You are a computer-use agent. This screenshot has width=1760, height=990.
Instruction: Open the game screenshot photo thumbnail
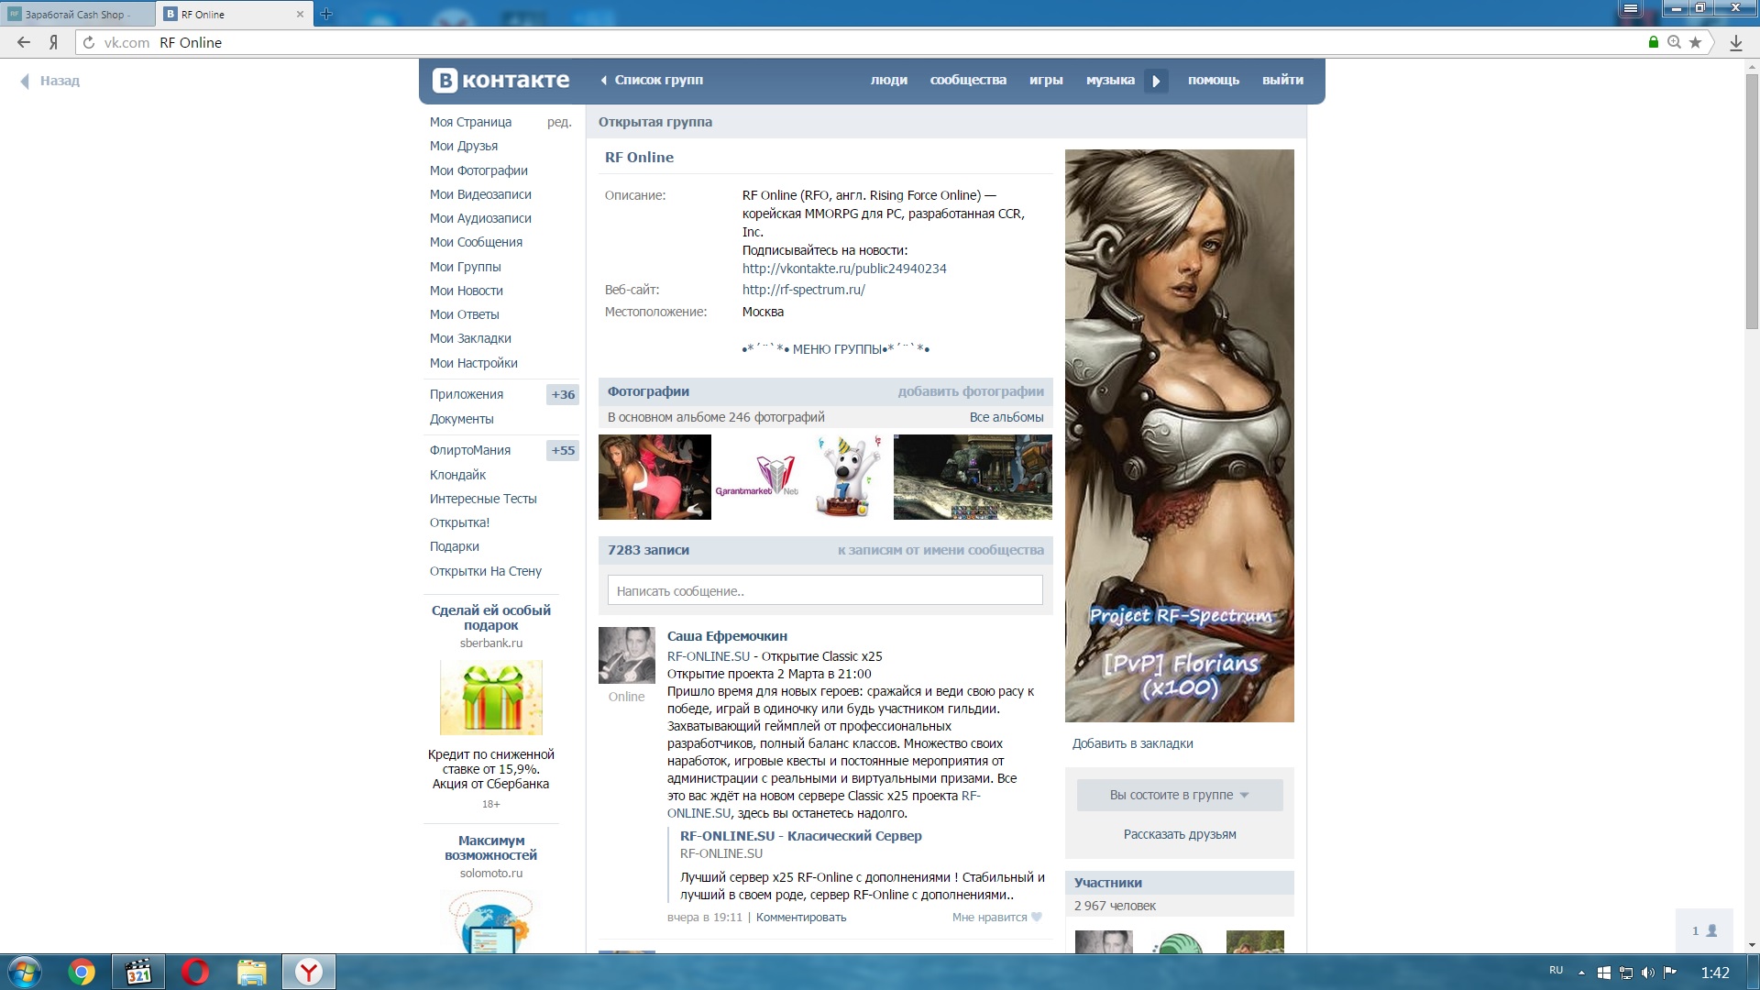(x=973, y=477)
